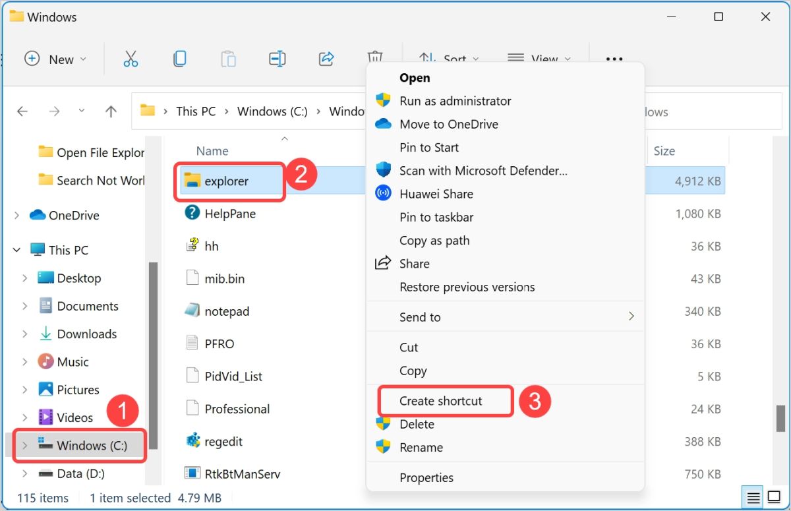Expand the Data (D:) tree node
Viewport: 791px width, 511px height.
click(x=25, y=473)
